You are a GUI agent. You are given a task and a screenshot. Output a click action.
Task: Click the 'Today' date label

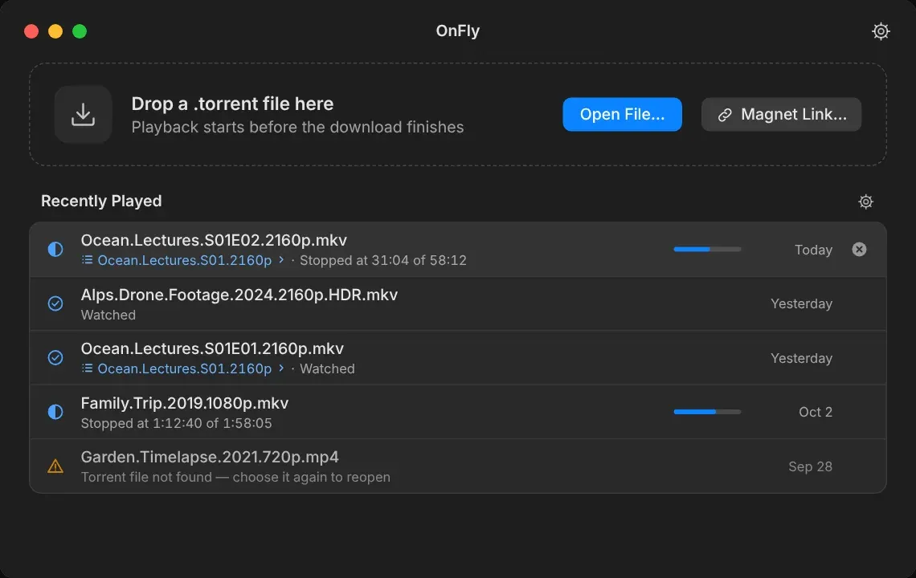point(813,250)
